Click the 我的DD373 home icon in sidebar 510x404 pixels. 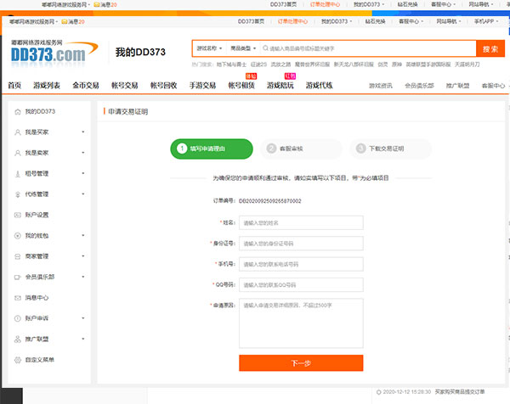pos(17,111)
